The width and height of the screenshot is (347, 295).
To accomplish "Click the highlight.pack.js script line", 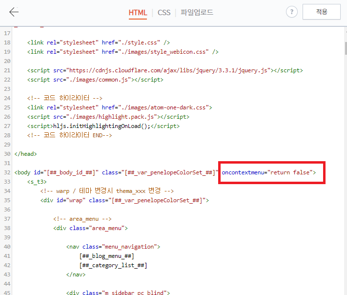I will (108, 117).
